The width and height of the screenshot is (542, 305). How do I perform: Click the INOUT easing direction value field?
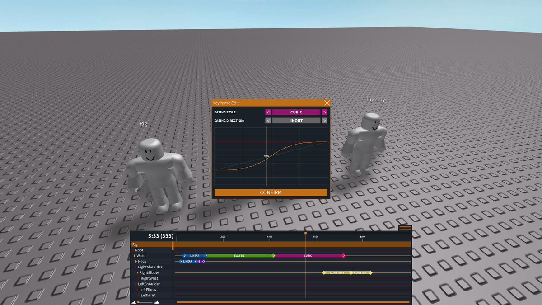(296, 121)
